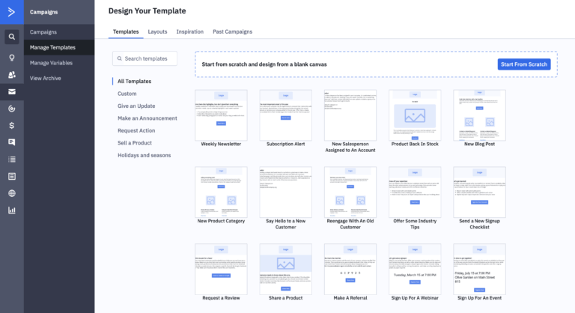
Task: Choose Offer Some Industry Tips thumbnail
Action: point(415,192)
